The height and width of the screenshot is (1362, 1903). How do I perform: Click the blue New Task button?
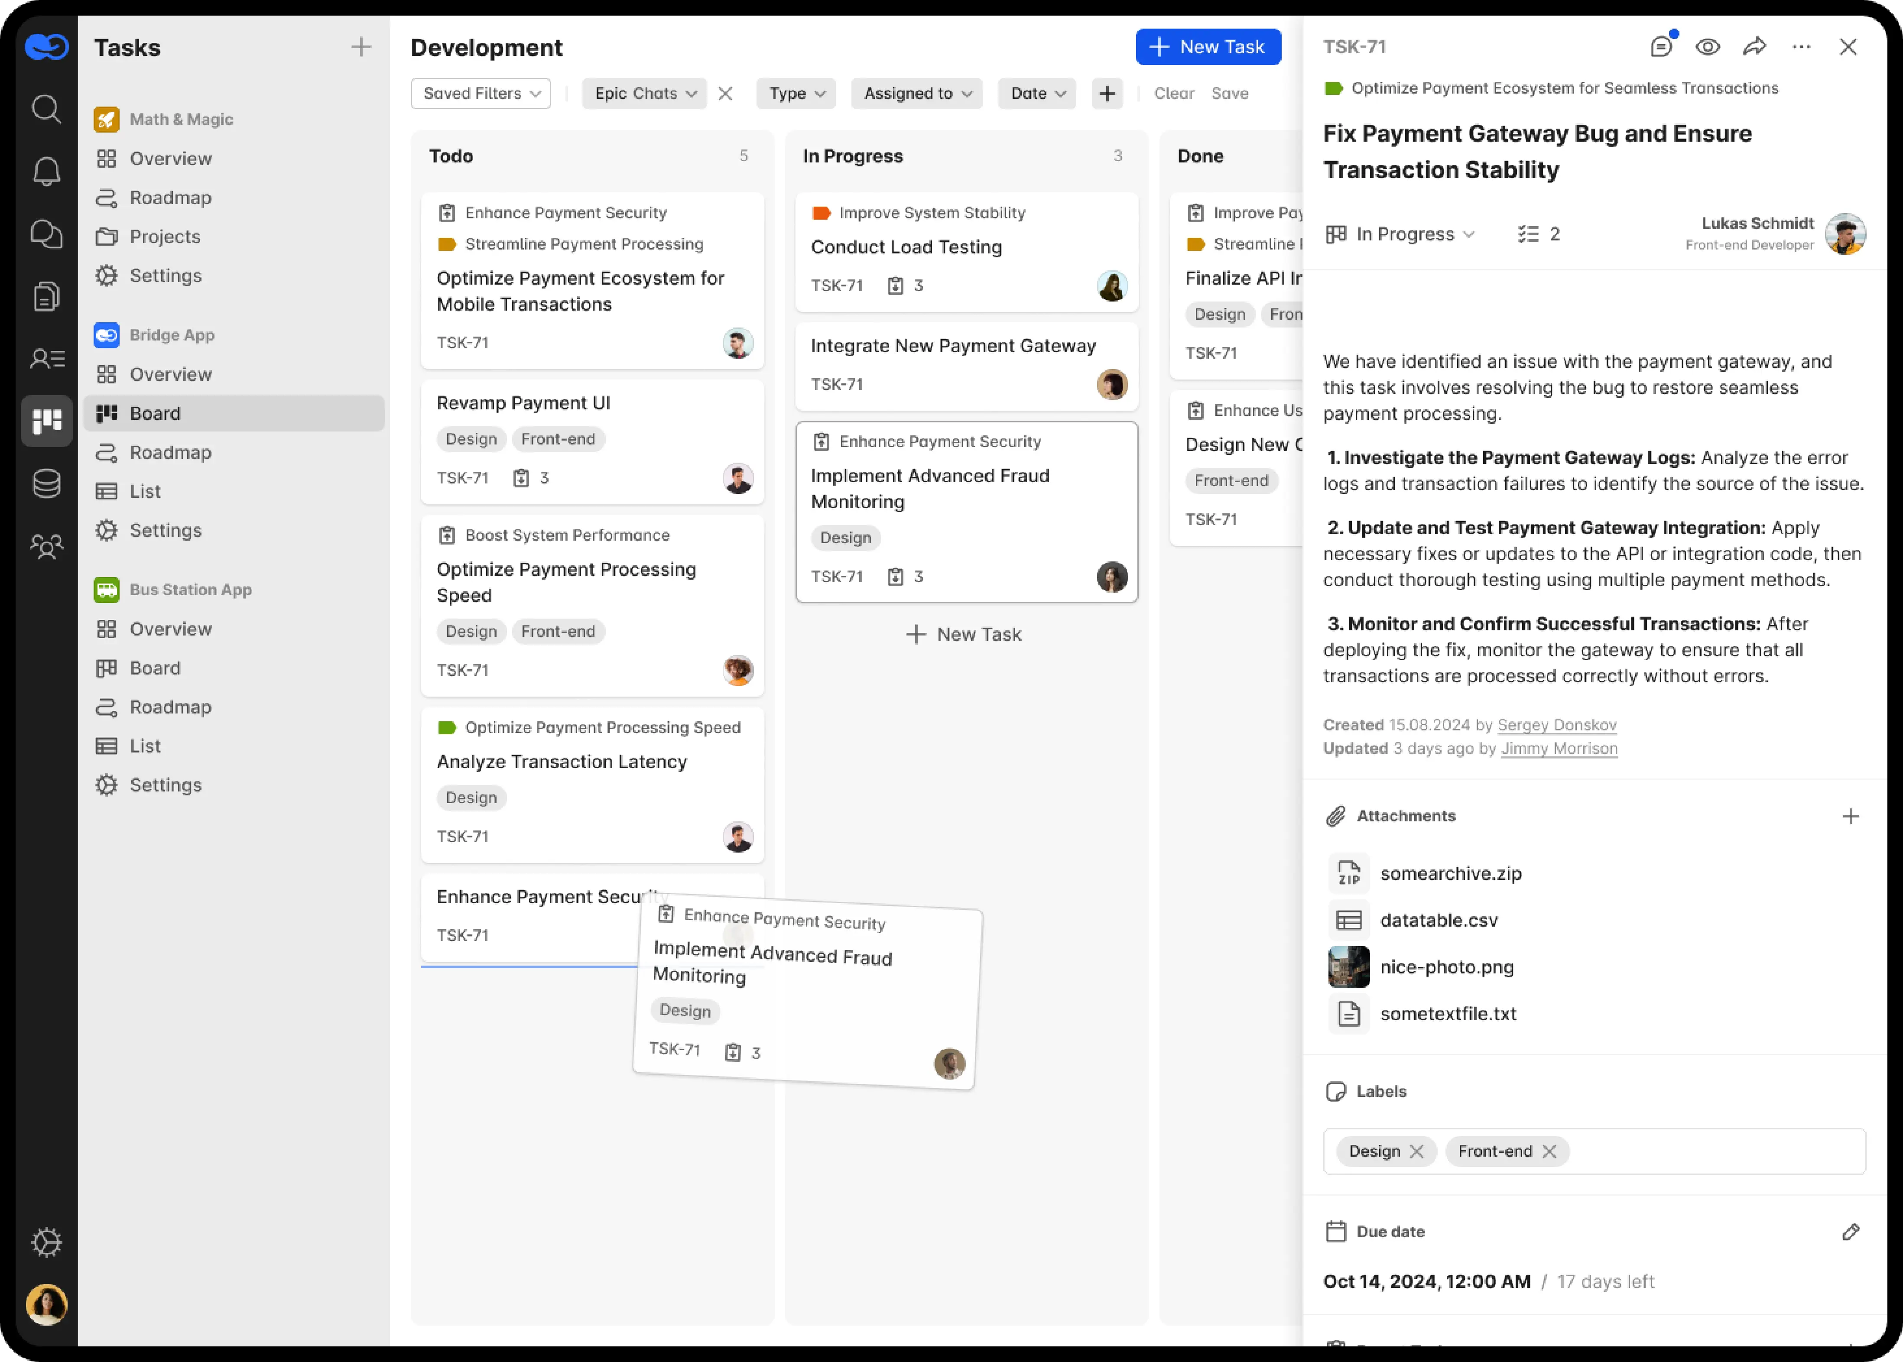pos(1208,47)
